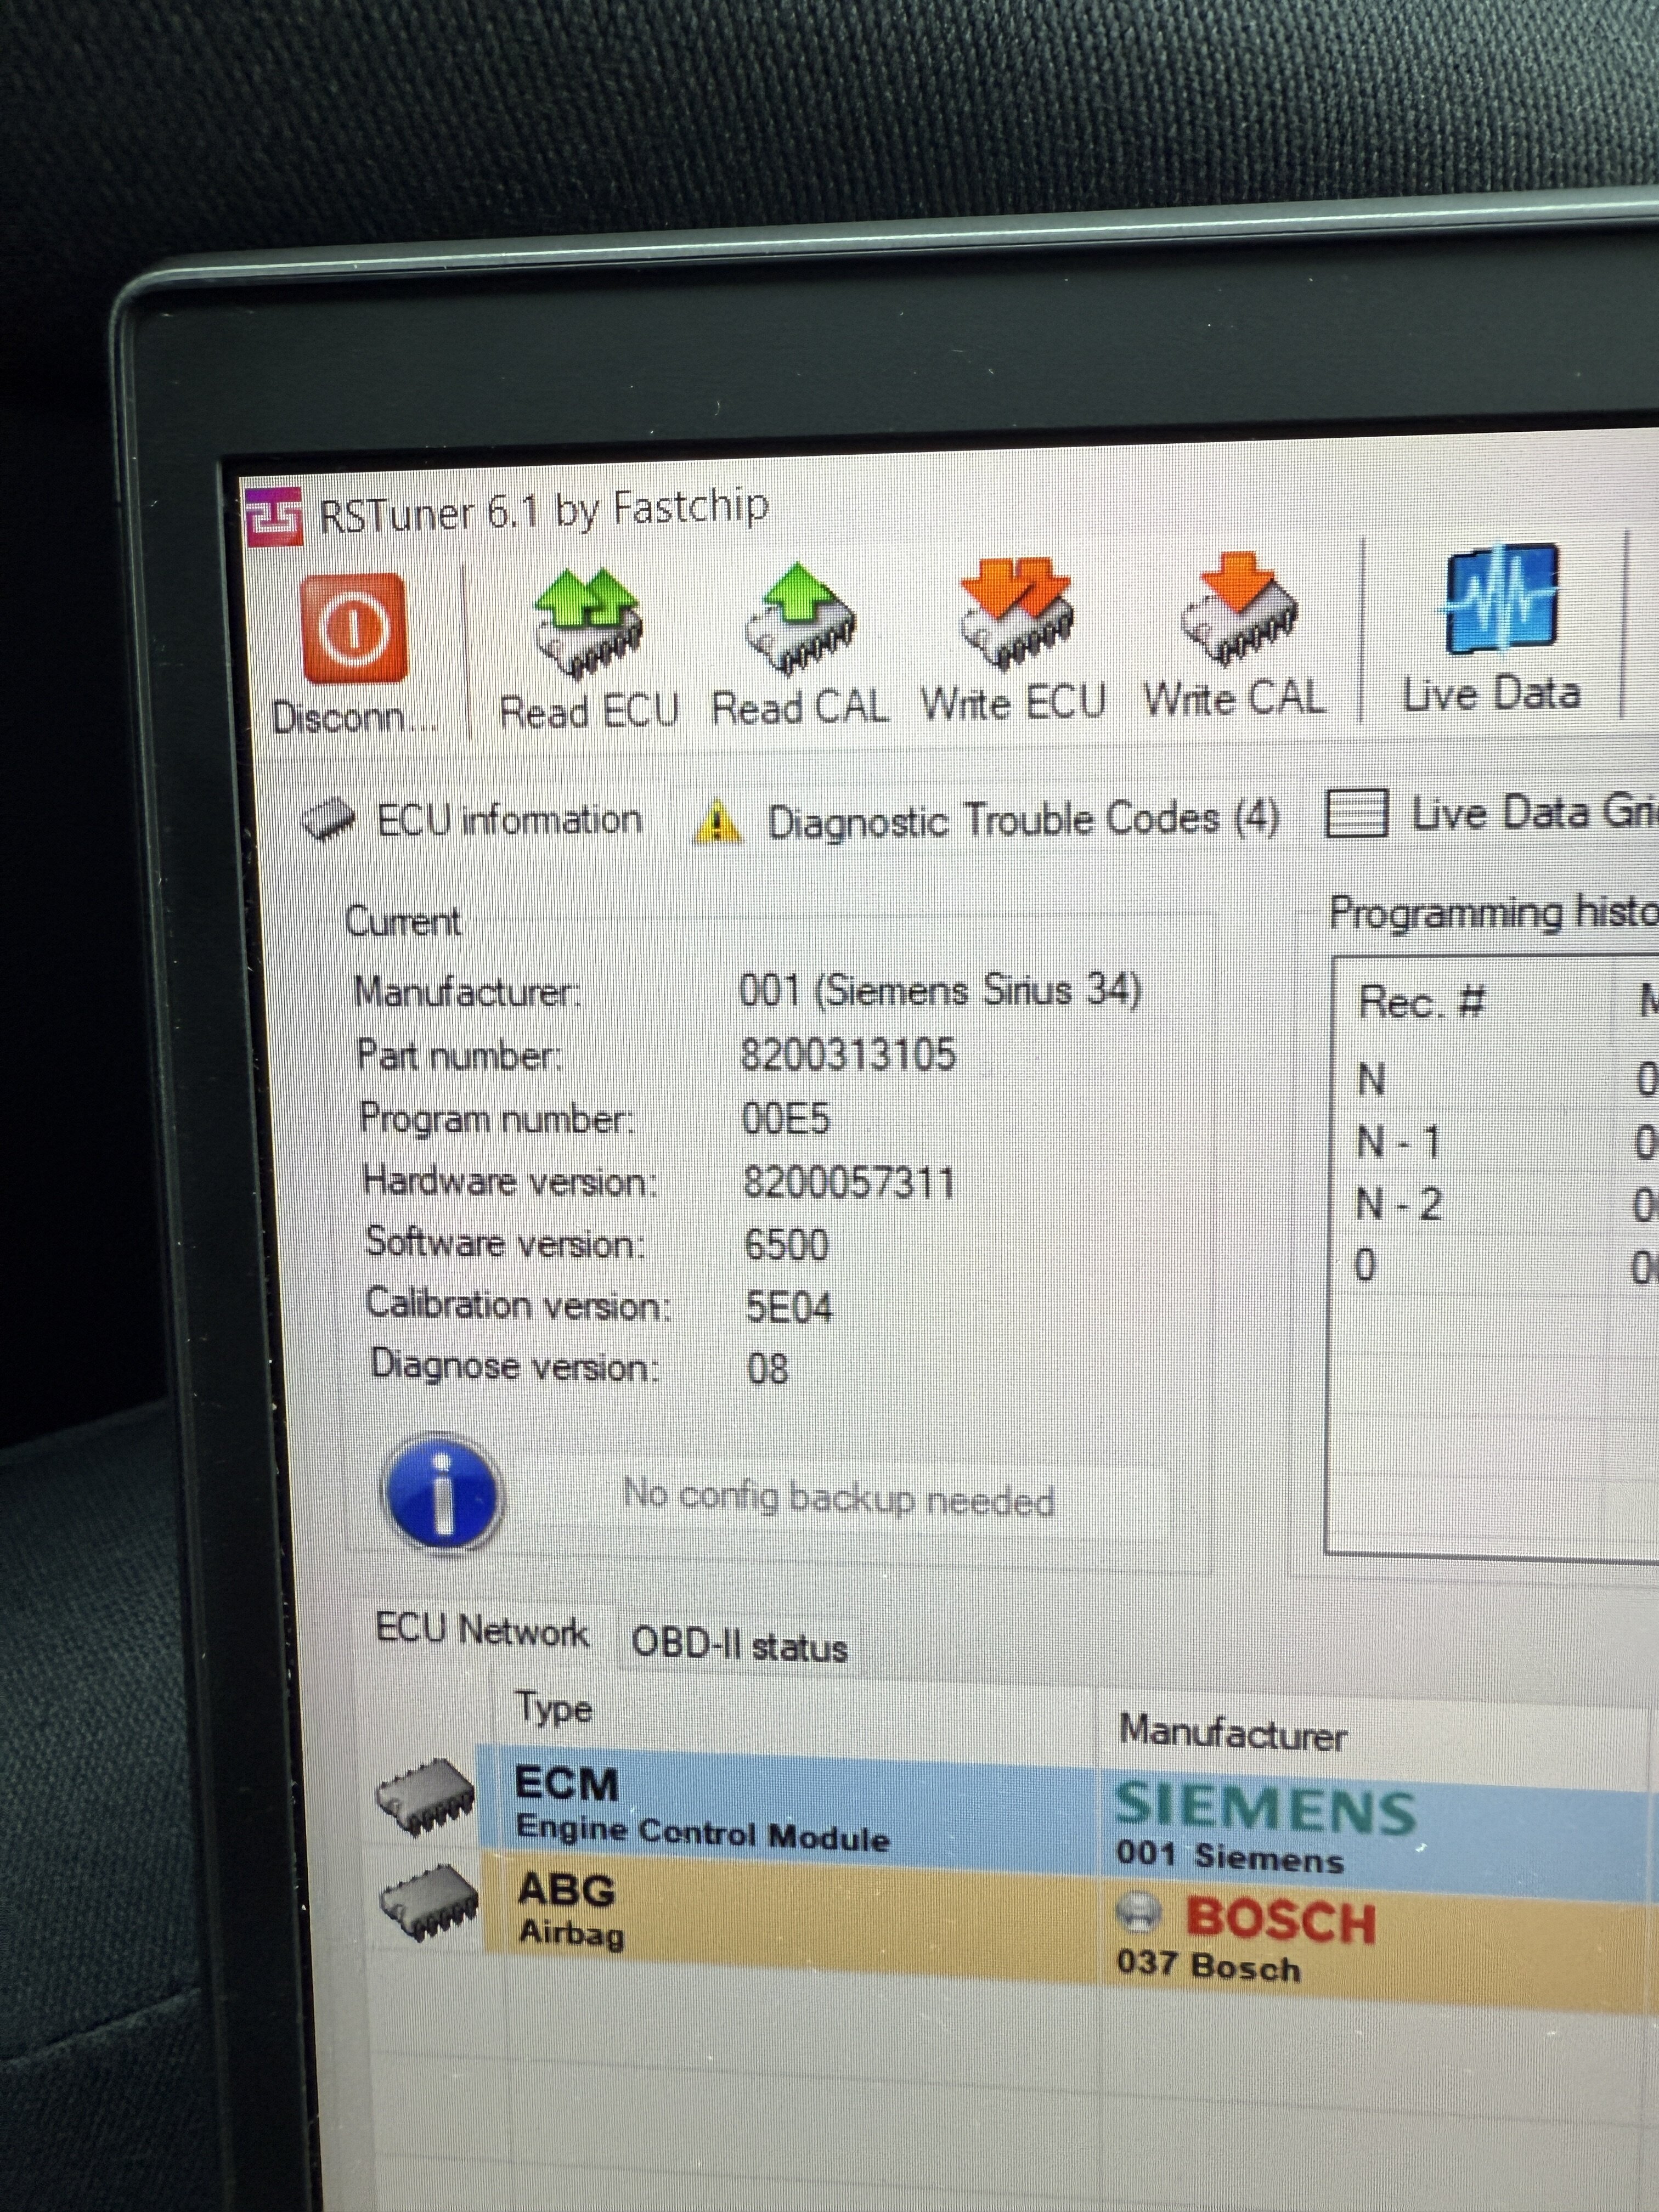Switch to ECU information tab
The height and width of the screenshot is (2212, 1659).
[472, 820]
